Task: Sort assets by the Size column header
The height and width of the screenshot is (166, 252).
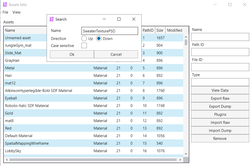Action: pos(160,30)
